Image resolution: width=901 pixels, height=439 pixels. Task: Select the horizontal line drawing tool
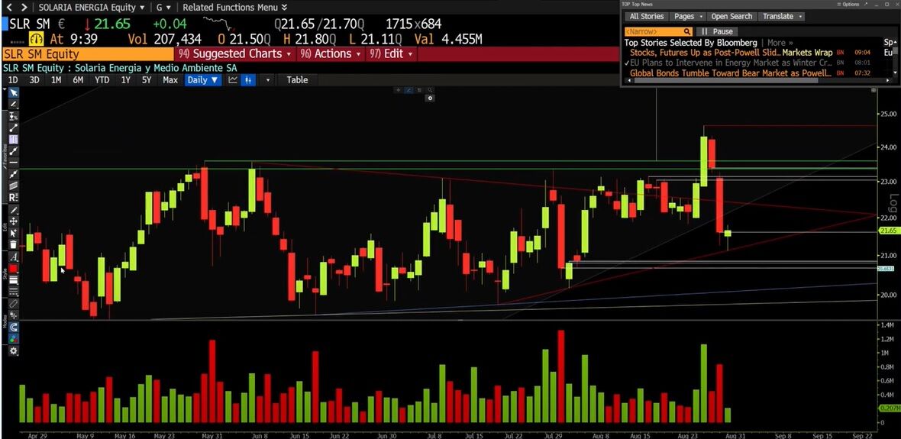click(x=13, y=163)
